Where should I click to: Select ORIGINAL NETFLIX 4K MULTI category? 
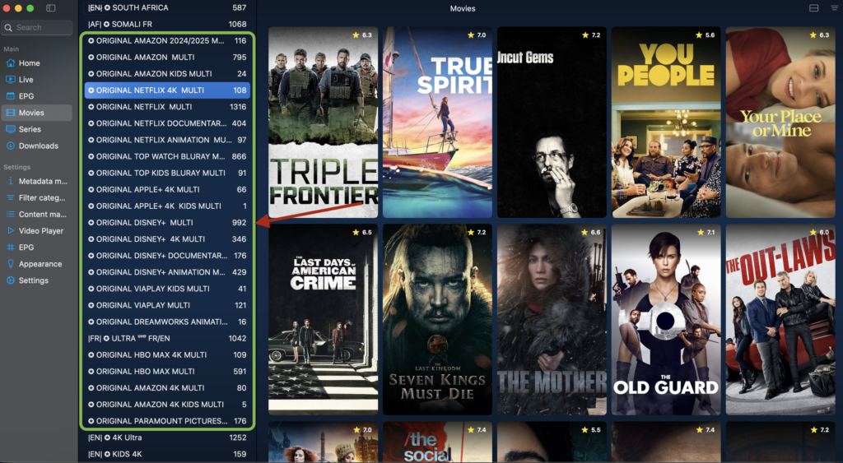pos(167,90)
